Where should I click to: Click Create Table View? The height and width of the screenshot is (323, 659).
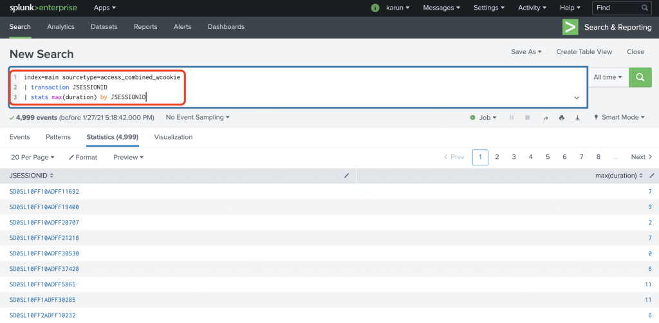584,51
